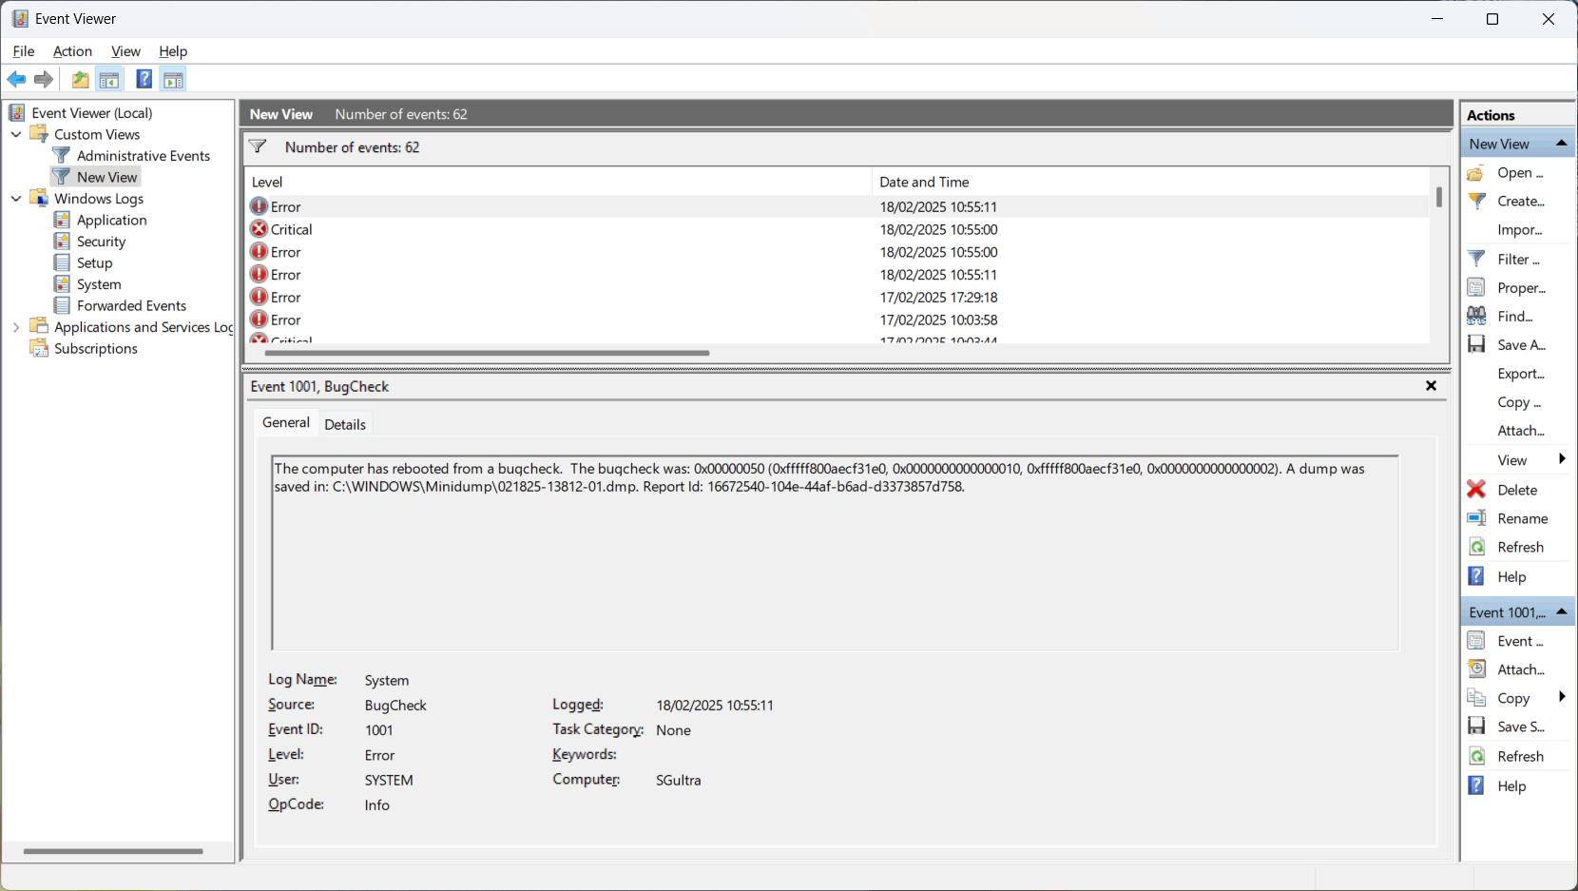Open the File menu
The image size is (1578, 891).
[24, 51]
